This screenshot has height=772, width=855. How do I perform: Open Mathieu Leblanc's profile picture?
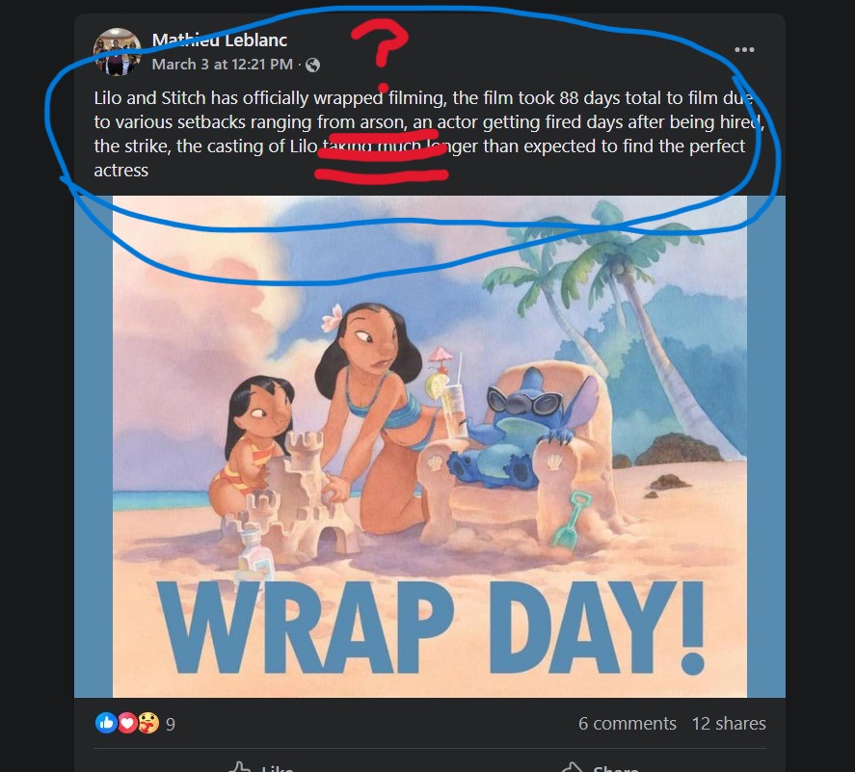(x=118, y=52)
